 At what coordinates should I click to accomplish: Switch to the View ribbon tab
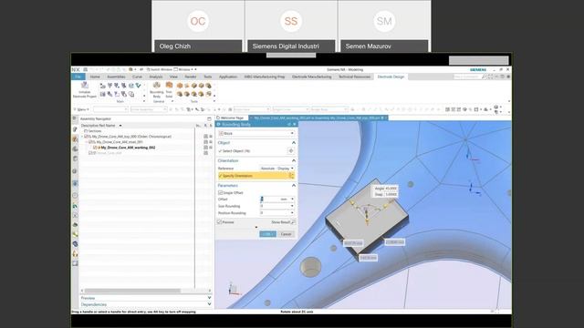[x=173, y=77]
